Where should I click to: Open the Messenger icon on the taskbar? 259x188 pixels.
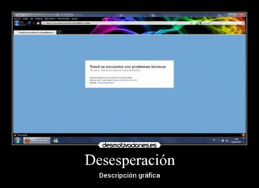(x=56, y=141)
